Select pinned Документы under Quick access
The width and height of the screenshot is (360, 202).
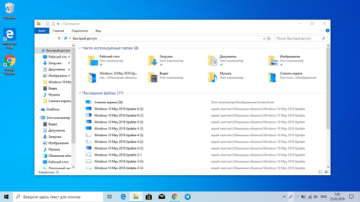[57, 69]
